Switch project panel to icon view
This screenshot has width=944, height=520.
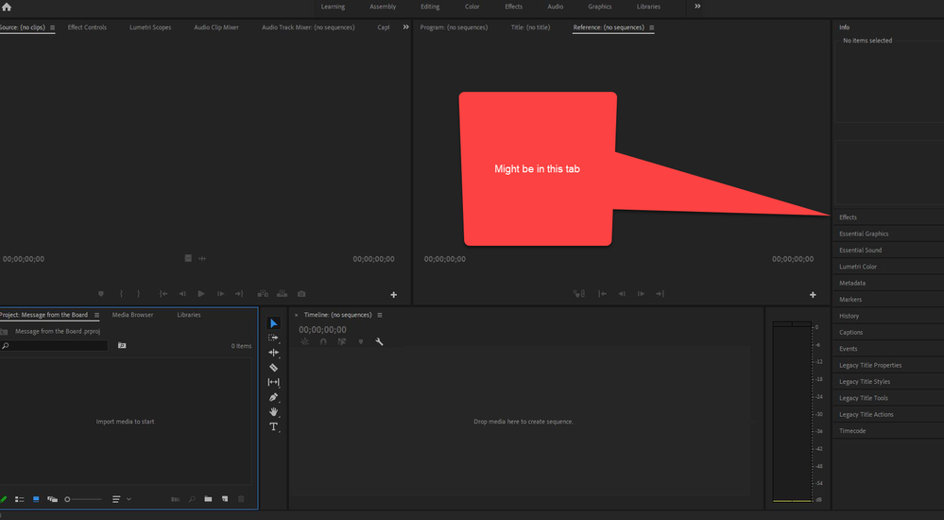pyautogui.click(x=37, y=499)
